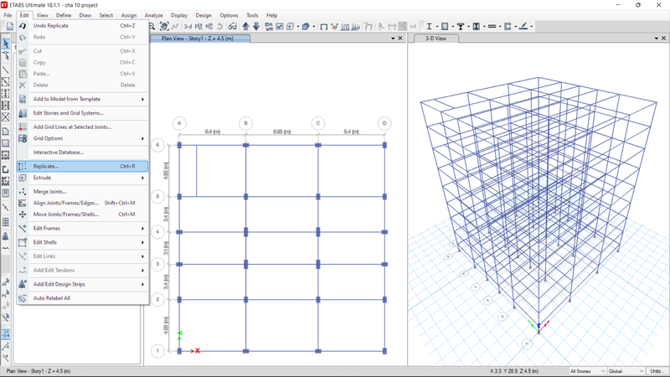Click grid bubble 6 in plan view
Image resolution: width=670 pixels, height=377 pixels.
pyautogui.click(x=157, y=145)
